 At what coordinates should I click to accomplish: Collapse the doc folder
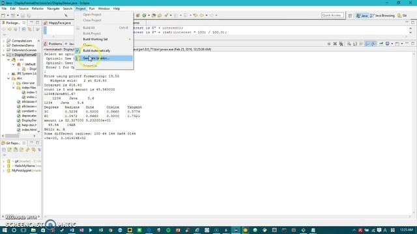8,78
